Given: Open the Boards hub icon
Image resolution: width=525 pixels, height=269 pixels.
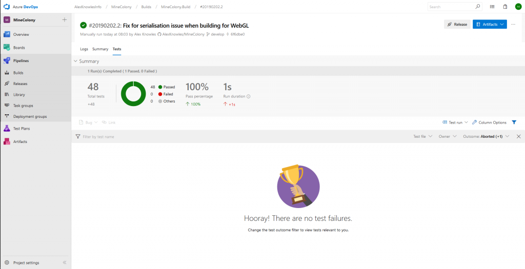Looking at the screenshot, I should click(7, 47).
